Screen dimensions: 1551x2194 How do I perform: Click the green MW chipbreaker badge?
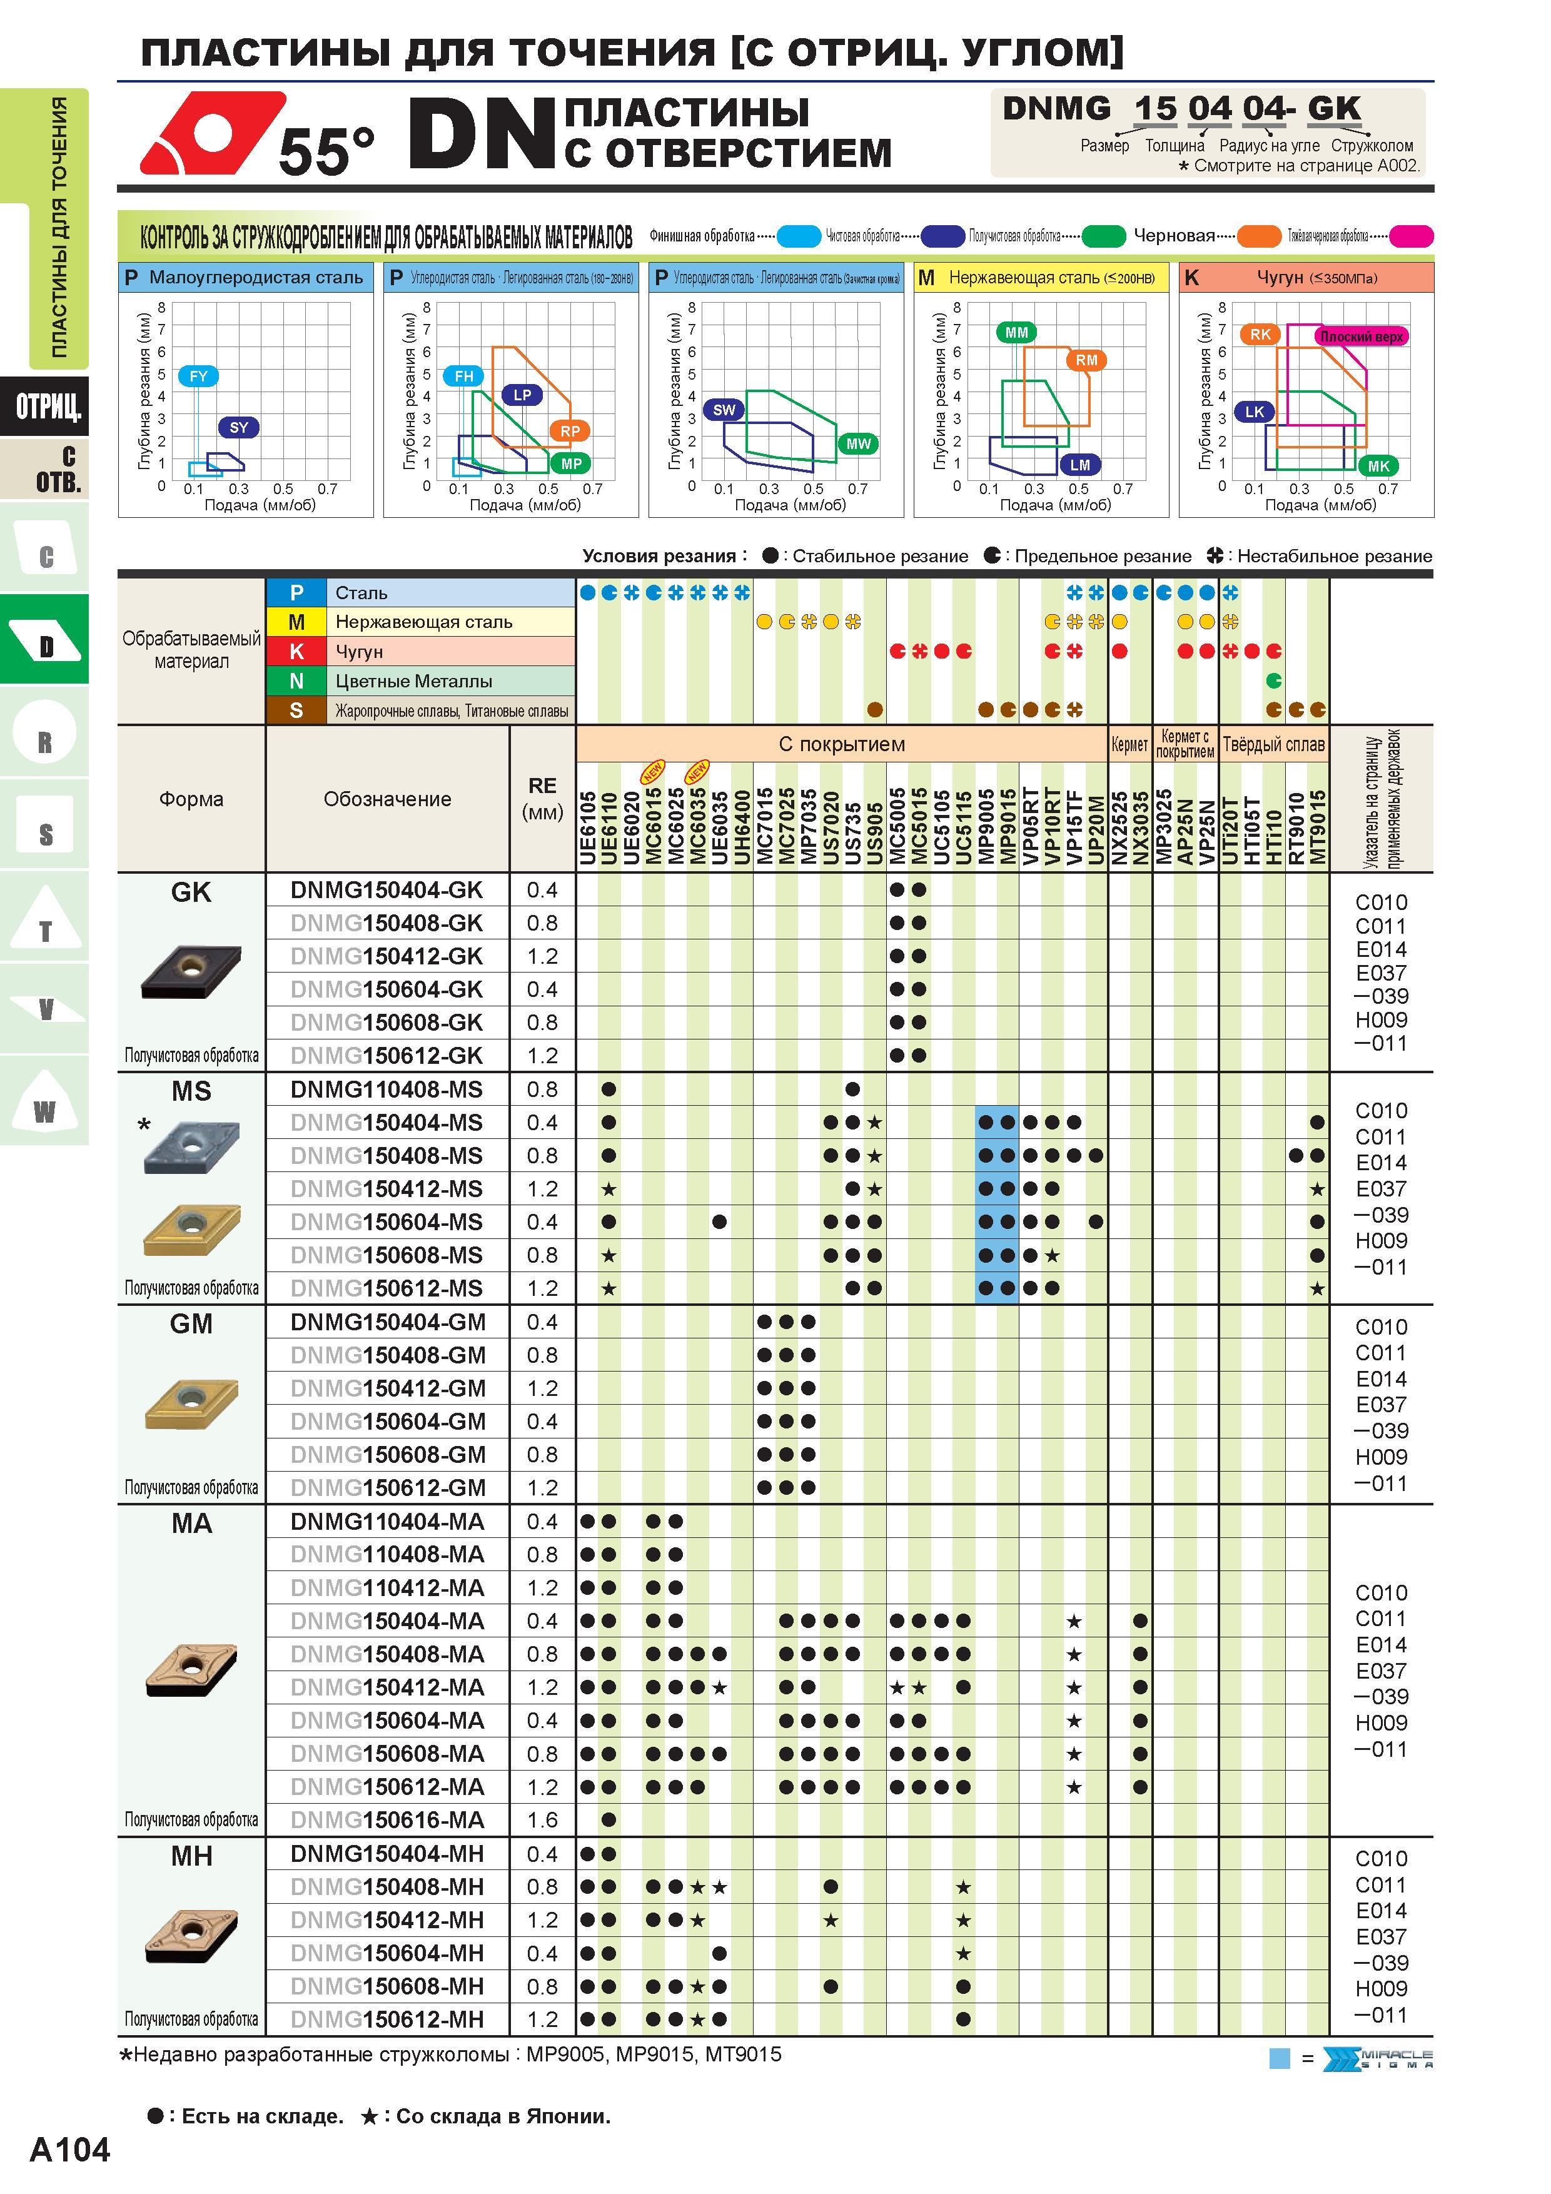click(858, 443)
